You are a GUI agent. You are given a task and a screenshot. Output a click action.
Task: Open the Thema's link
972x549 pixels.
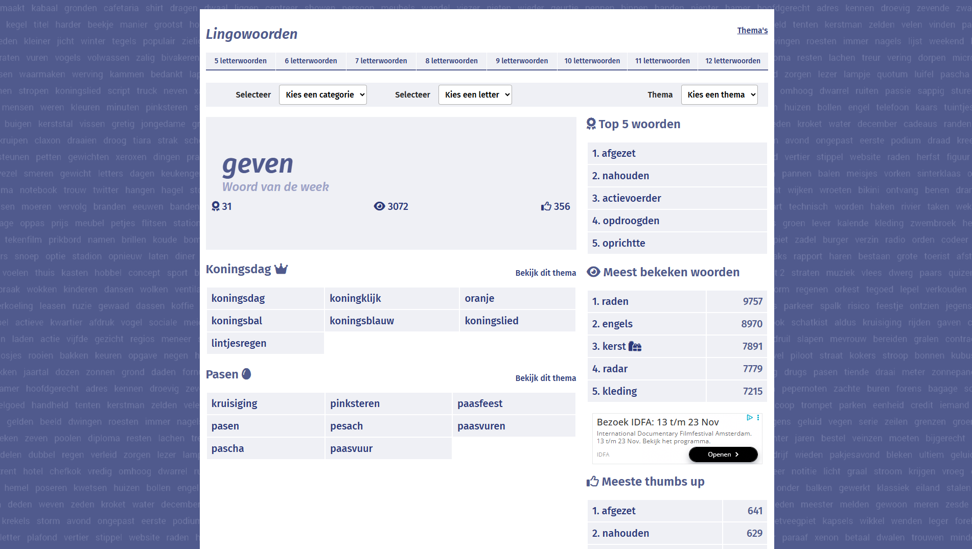click(x=752, y=30)
